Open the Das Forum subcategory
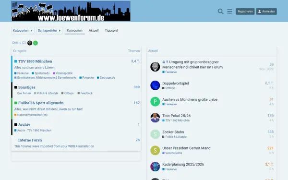288x180 pixels. (x=24, y=93)
